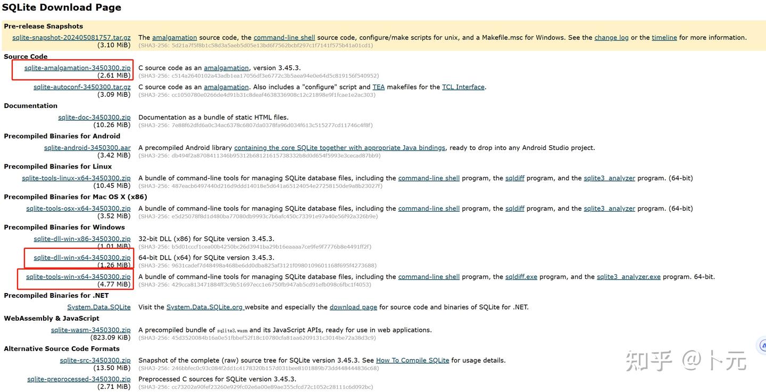Download sqlite-tools-win-x64-3450300.zip command-line tools
The width and height of the screenshot is (766, 392).
tap(79, 277)
